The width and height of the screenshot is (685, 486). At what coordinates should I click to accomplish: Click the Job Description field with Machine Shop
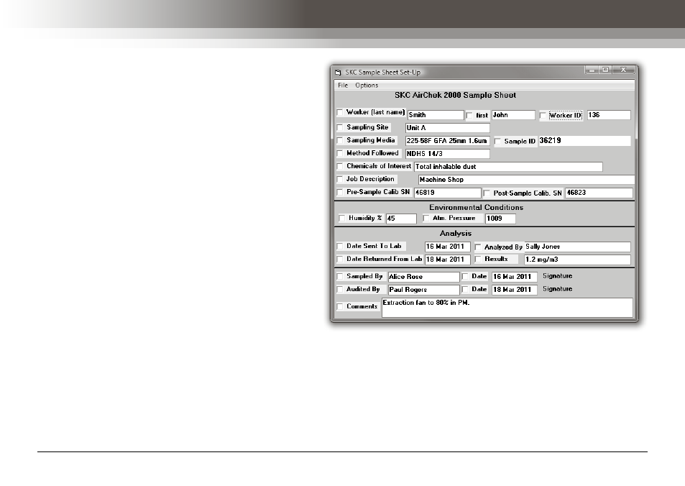click(x=526, y=180)
